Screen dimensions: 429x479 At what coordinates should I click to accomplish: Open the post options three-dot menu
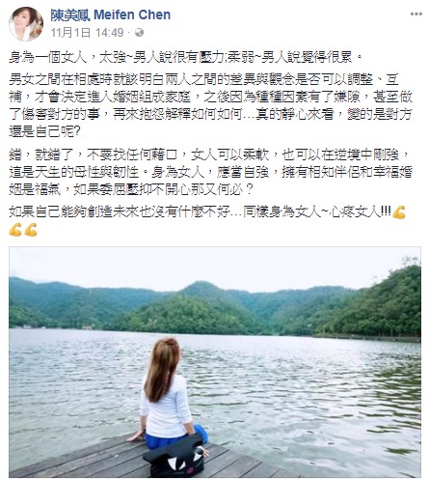[x=416, y=14]
